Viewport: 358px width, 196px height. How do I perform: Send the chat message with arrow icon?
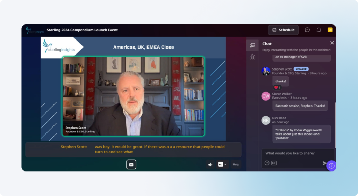[324, 163]
